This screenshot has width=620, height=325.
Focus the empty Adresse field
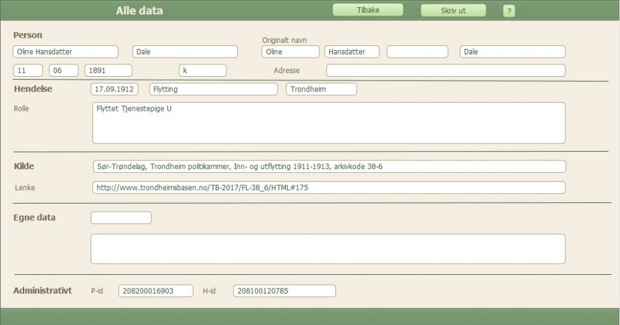(x=445, y=71)
